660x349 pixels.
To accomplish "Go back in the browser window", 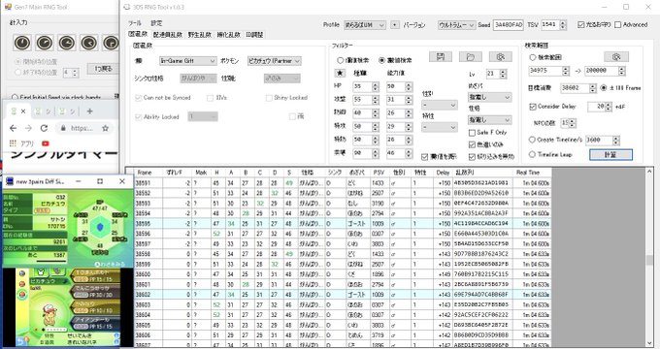I will point(13,128).
